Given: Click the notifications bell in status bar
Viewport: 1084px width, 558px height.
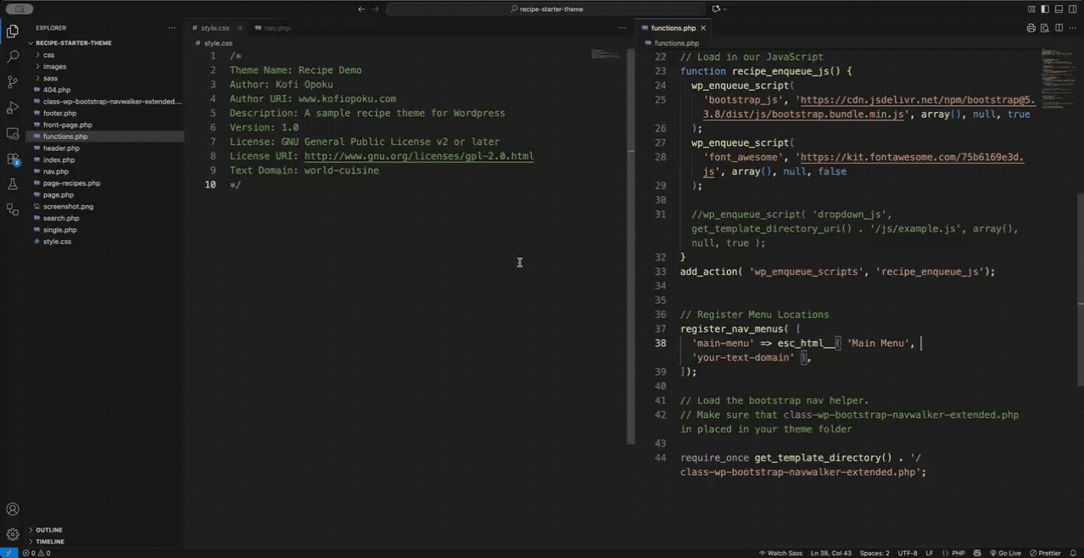Looking at the screenshot, I should point(1074,553).
